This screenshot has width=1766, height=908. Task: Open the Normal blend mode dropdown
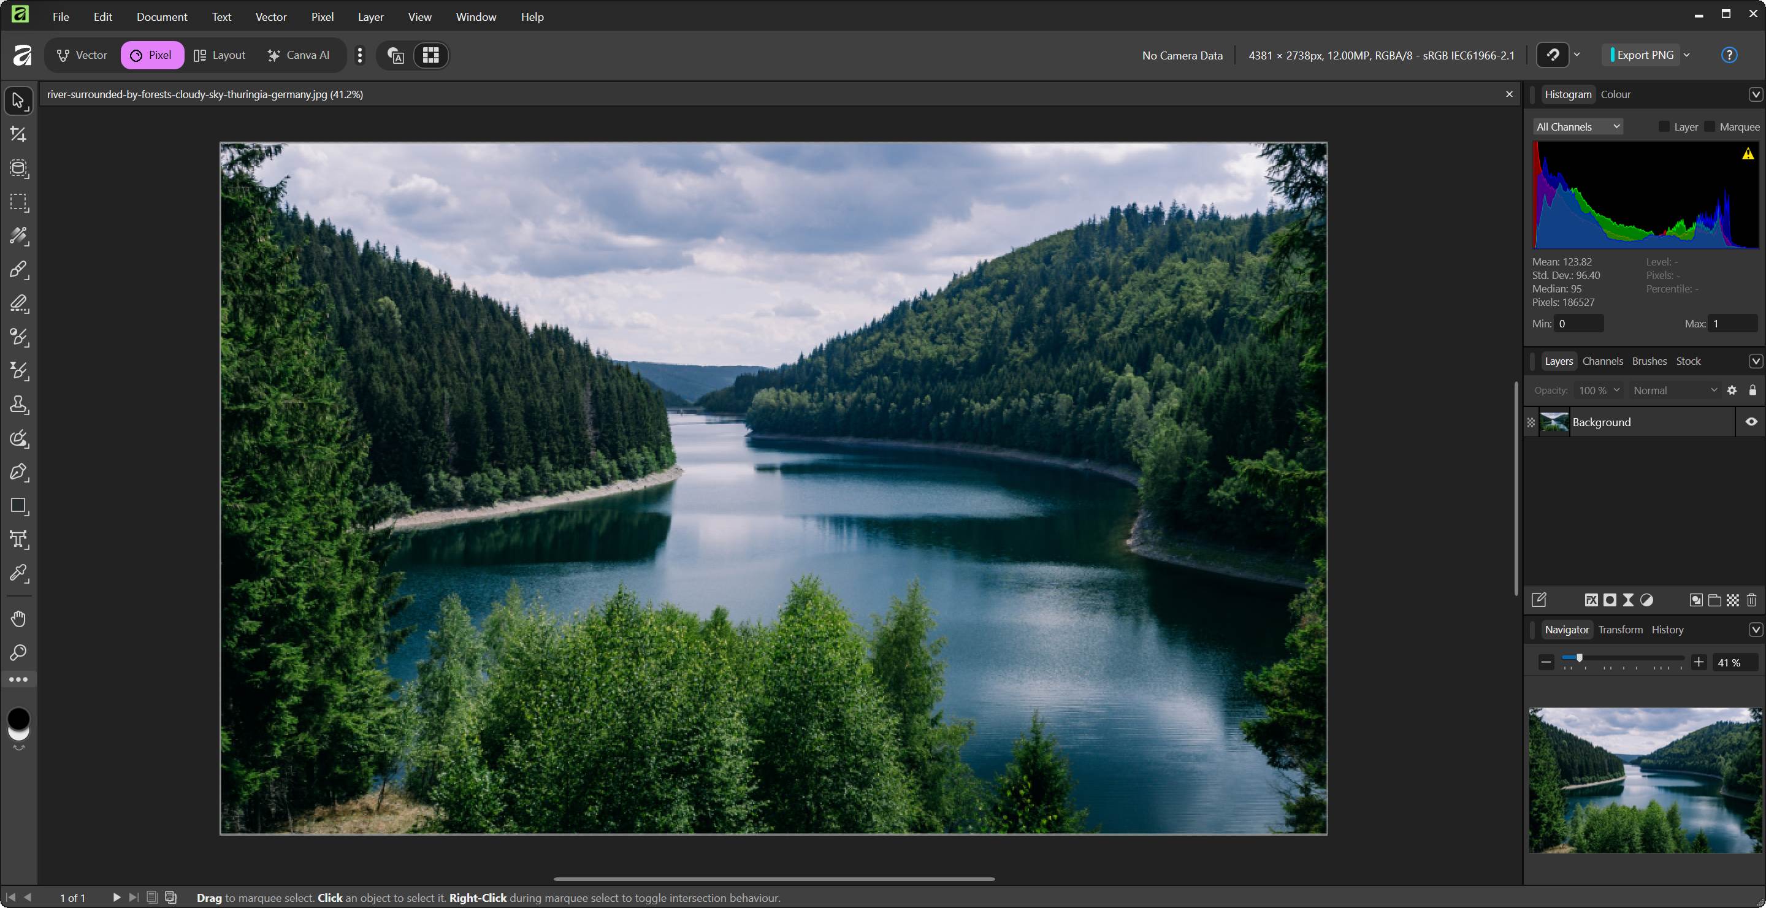click(1674, 391)
